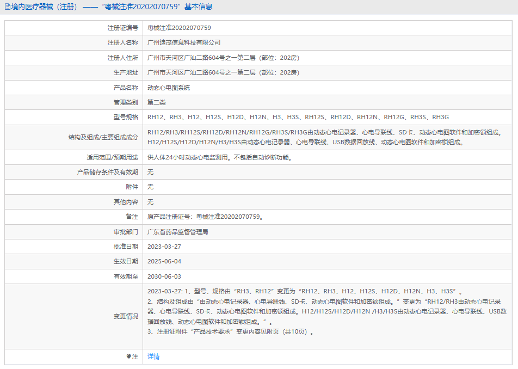The height and width of the screenshot is (369, 518).
Task: Click the 适用范围/预期用途 usage text
Action: click(223, 157)
